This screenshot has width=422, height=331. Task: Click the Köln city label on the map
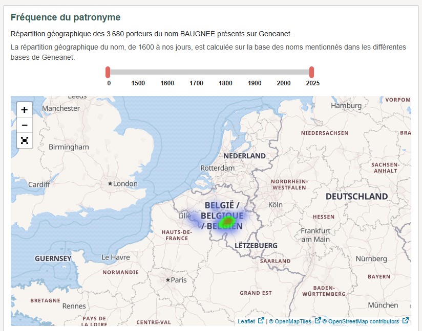[x=275, y=204]
